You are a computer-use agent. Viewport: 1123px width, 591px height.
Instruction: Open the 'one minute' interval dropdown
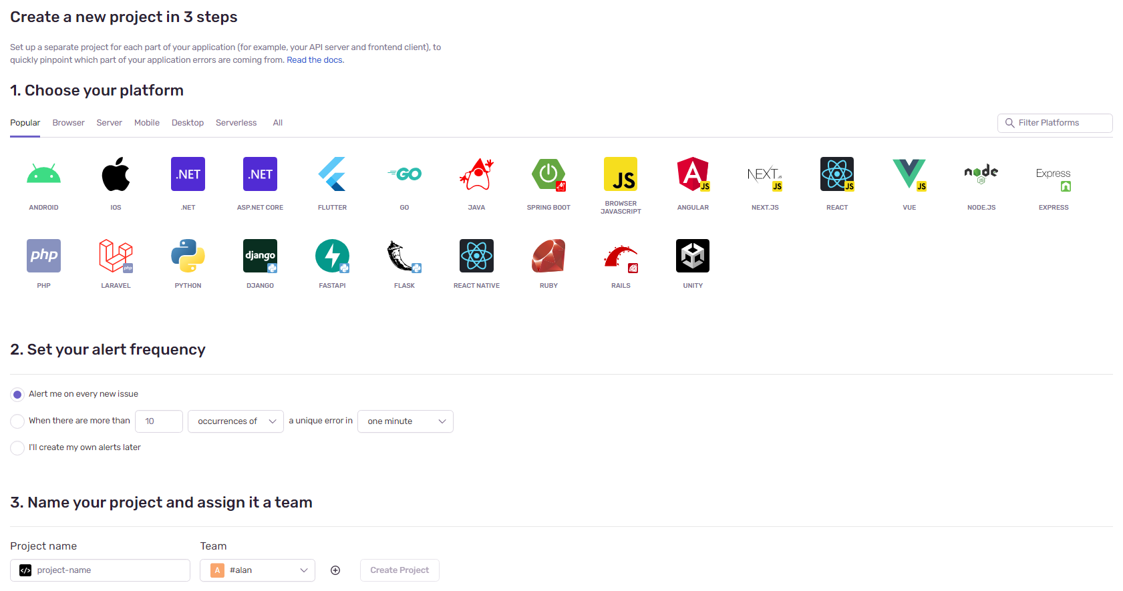click(406, 421)
